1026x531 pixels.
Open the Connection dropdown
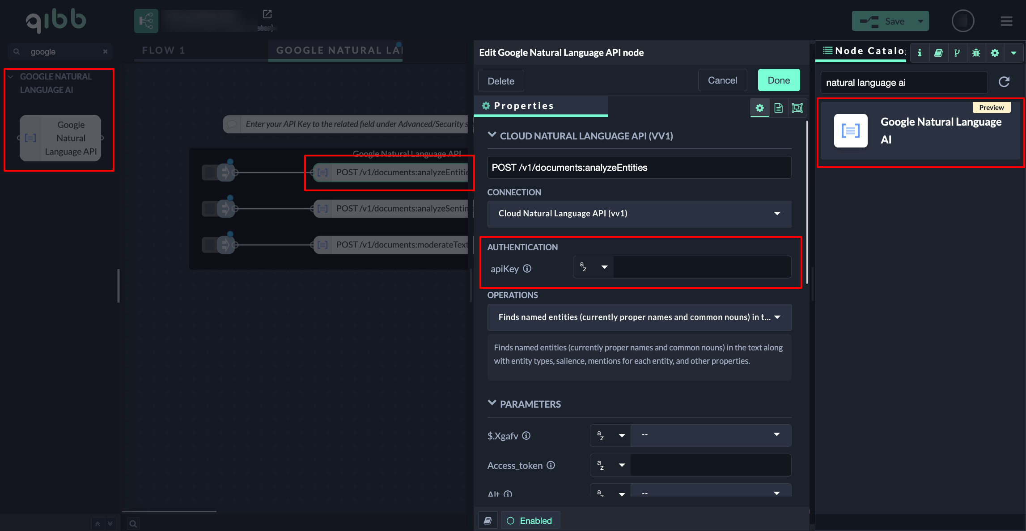[639, 214]
